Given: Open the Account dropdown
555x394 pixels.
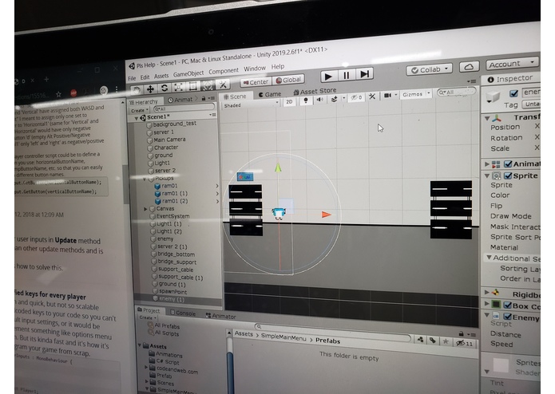Looking at the screenshot, I should coord(512,64).
